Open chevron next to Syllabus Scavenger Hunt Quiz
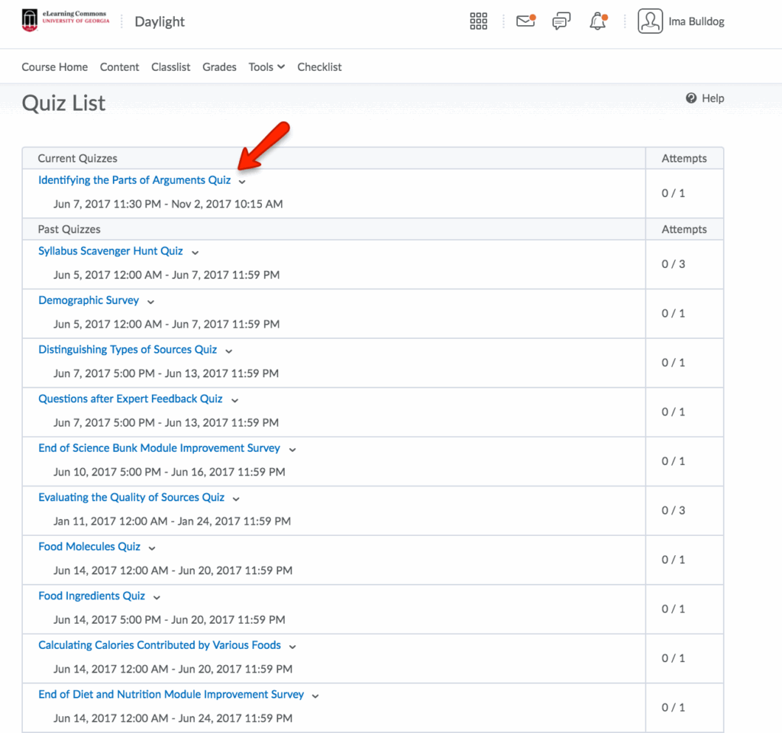 point(195,253)
